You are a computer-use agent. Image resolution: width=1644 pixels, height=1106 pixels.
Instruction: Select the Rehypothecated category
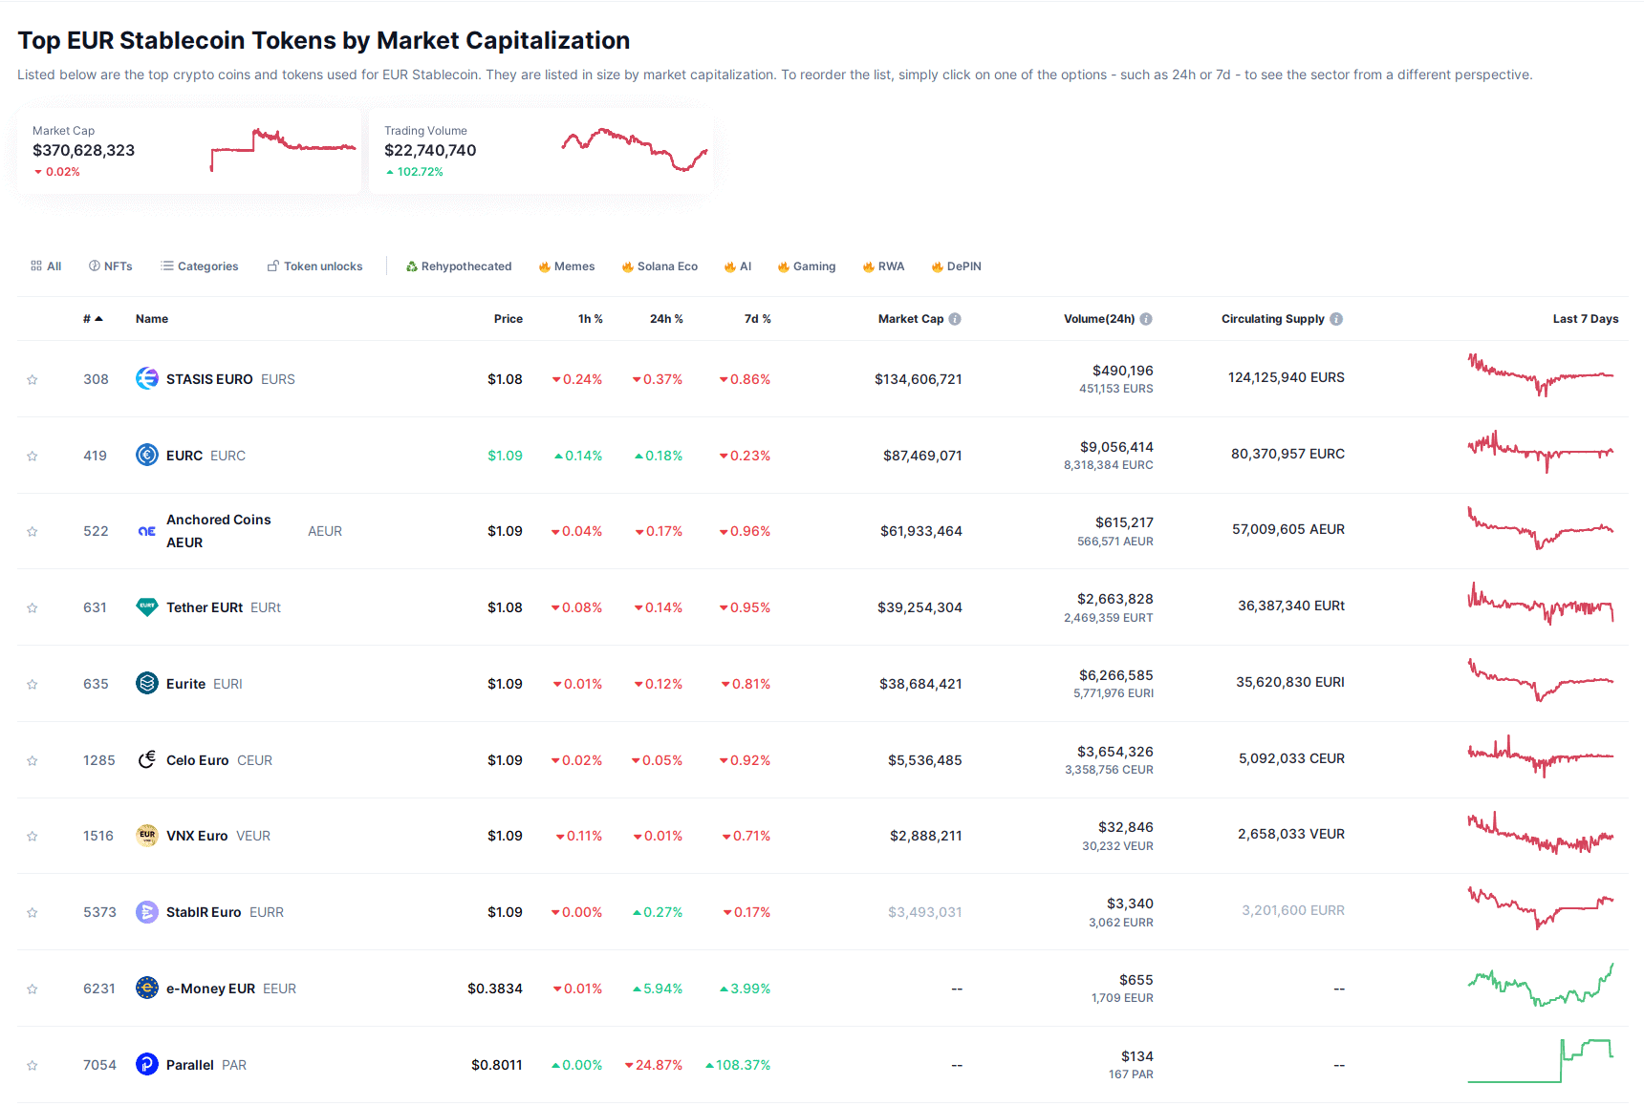pos(459,266)
